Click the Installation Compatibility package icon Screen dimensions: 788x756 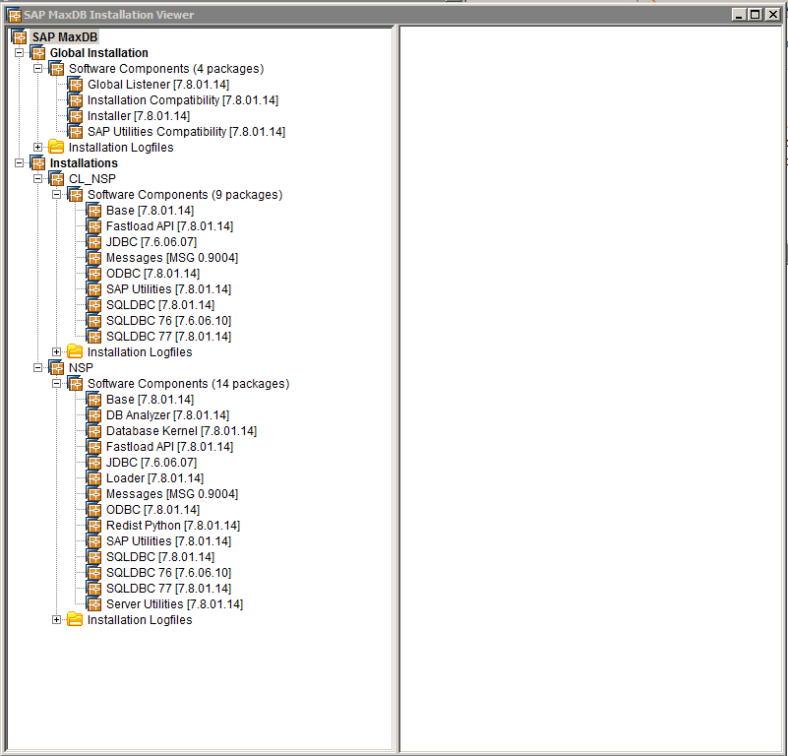click(x=76, y=100)
